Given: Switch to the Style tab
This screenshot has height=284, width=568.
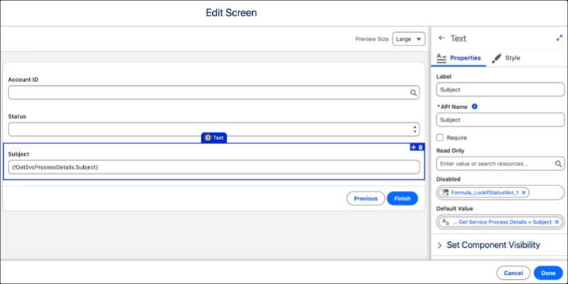Looking at the screenshot, I should point(506,58).
